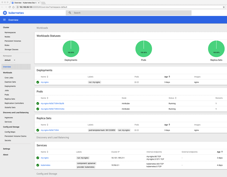
Task: Open Pods in the sidebar
Action: click(x=7, y=95)
